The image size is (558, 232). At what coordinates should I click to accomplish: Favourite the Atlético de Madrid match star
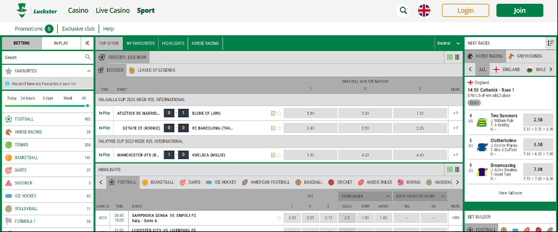coord(280,113)
